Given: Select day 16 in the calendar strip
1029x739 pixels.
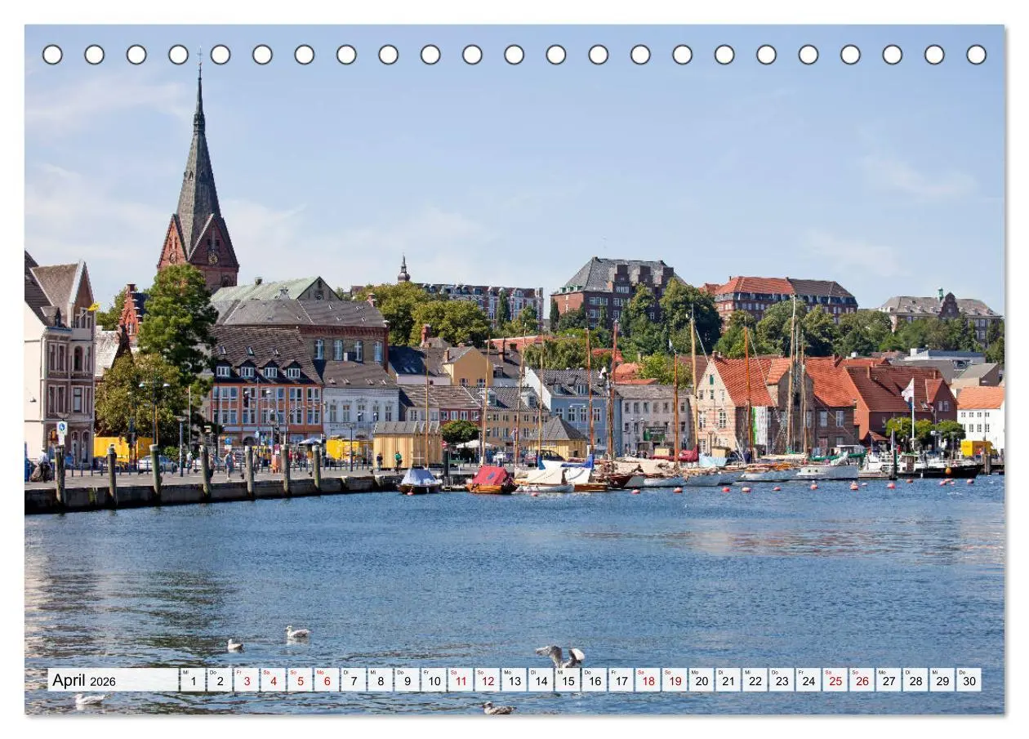Looking at the screenshot, I should [x=594, y=680].
